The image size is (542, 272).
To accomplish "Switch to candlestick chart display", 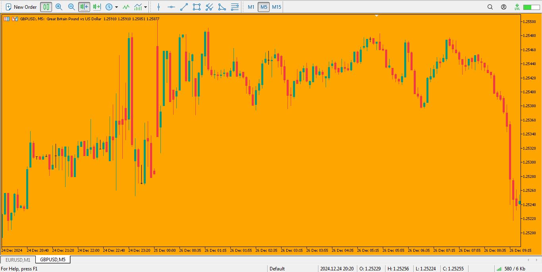I will 46,7.
